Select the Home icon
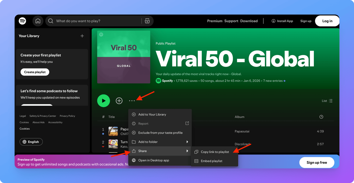The image size is (354, 183). [x=38, y=21]
